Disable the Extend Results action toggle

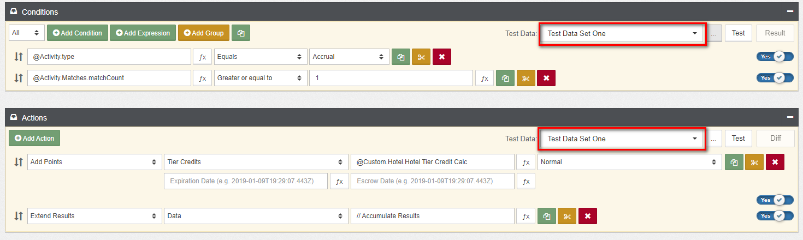(774, 216)
